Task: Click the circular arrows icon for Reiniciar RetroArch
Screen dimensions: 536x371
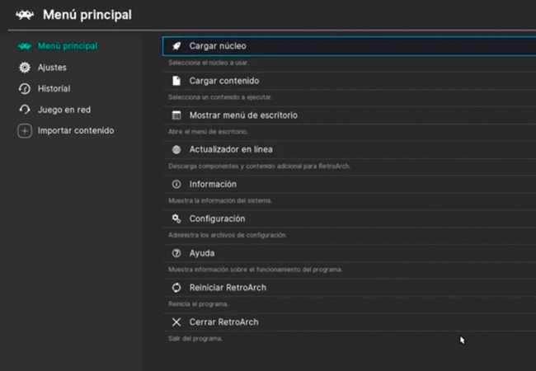Action: 176,288
